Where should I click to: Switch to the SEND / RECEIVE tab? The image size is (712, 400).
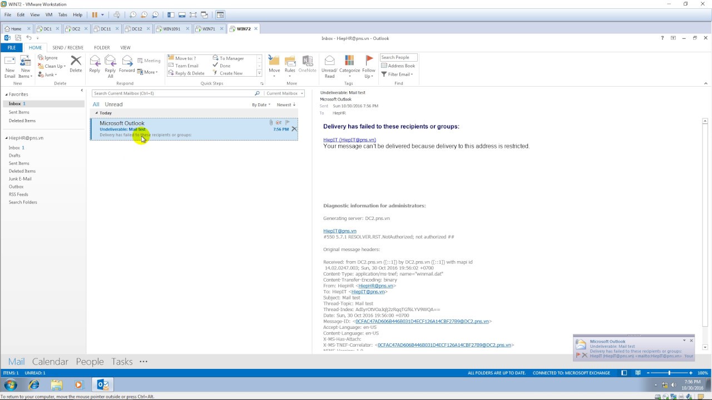coord(68,48)
